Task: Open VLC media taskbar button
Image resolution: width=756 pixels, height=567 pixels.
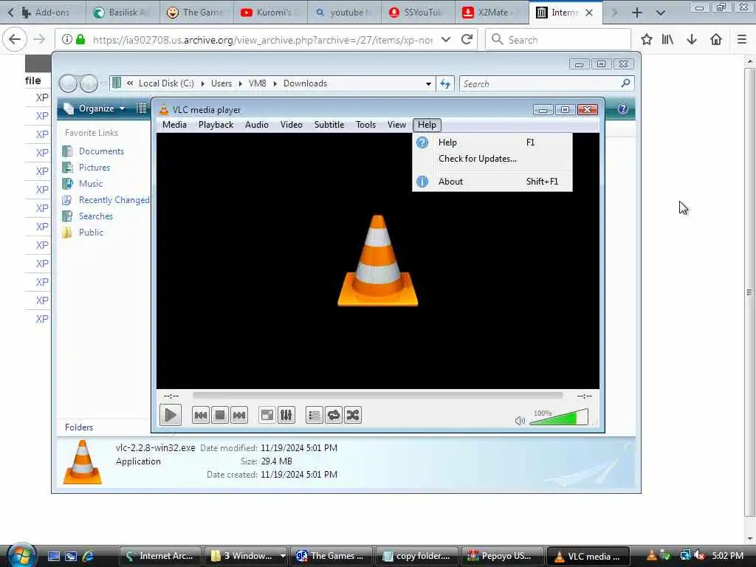Action: coord(588,556)
